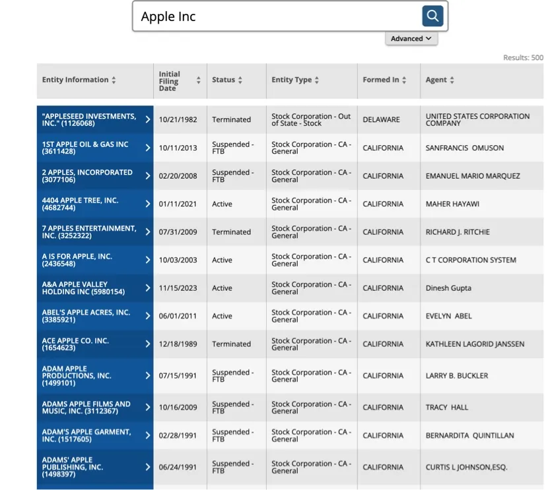
Task: Open the Advanced search options dropdown
Action: pos(411,38)
